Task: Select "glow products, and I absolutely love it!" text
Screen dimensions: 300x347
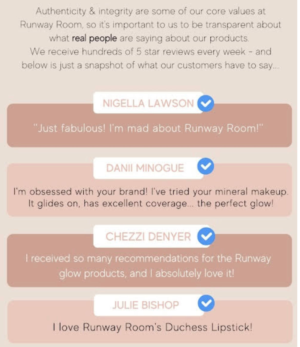Action: (147, 273)
